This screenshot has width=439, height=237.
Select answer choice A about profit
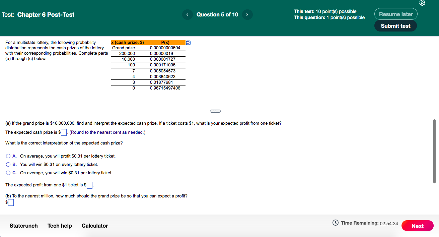click(8, 156)
